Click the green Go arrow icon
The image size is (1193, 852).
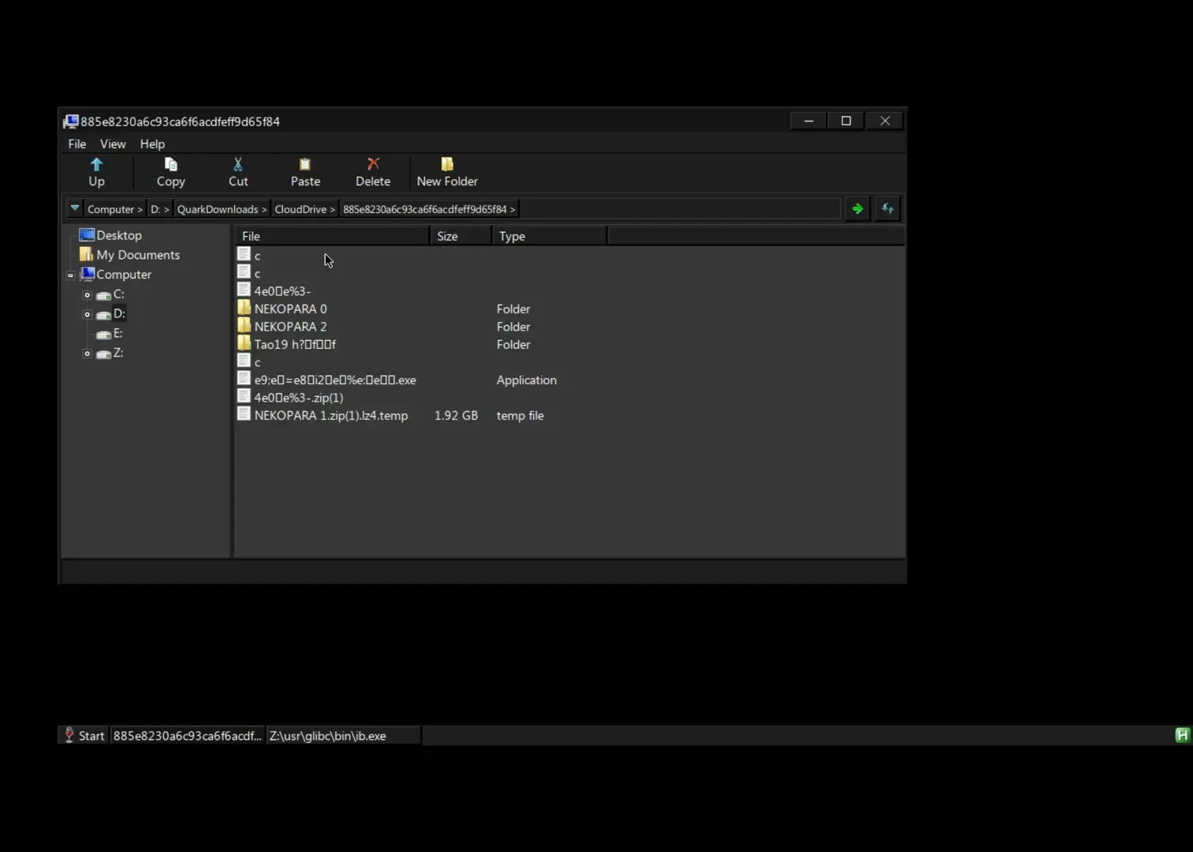click(857, 209)
